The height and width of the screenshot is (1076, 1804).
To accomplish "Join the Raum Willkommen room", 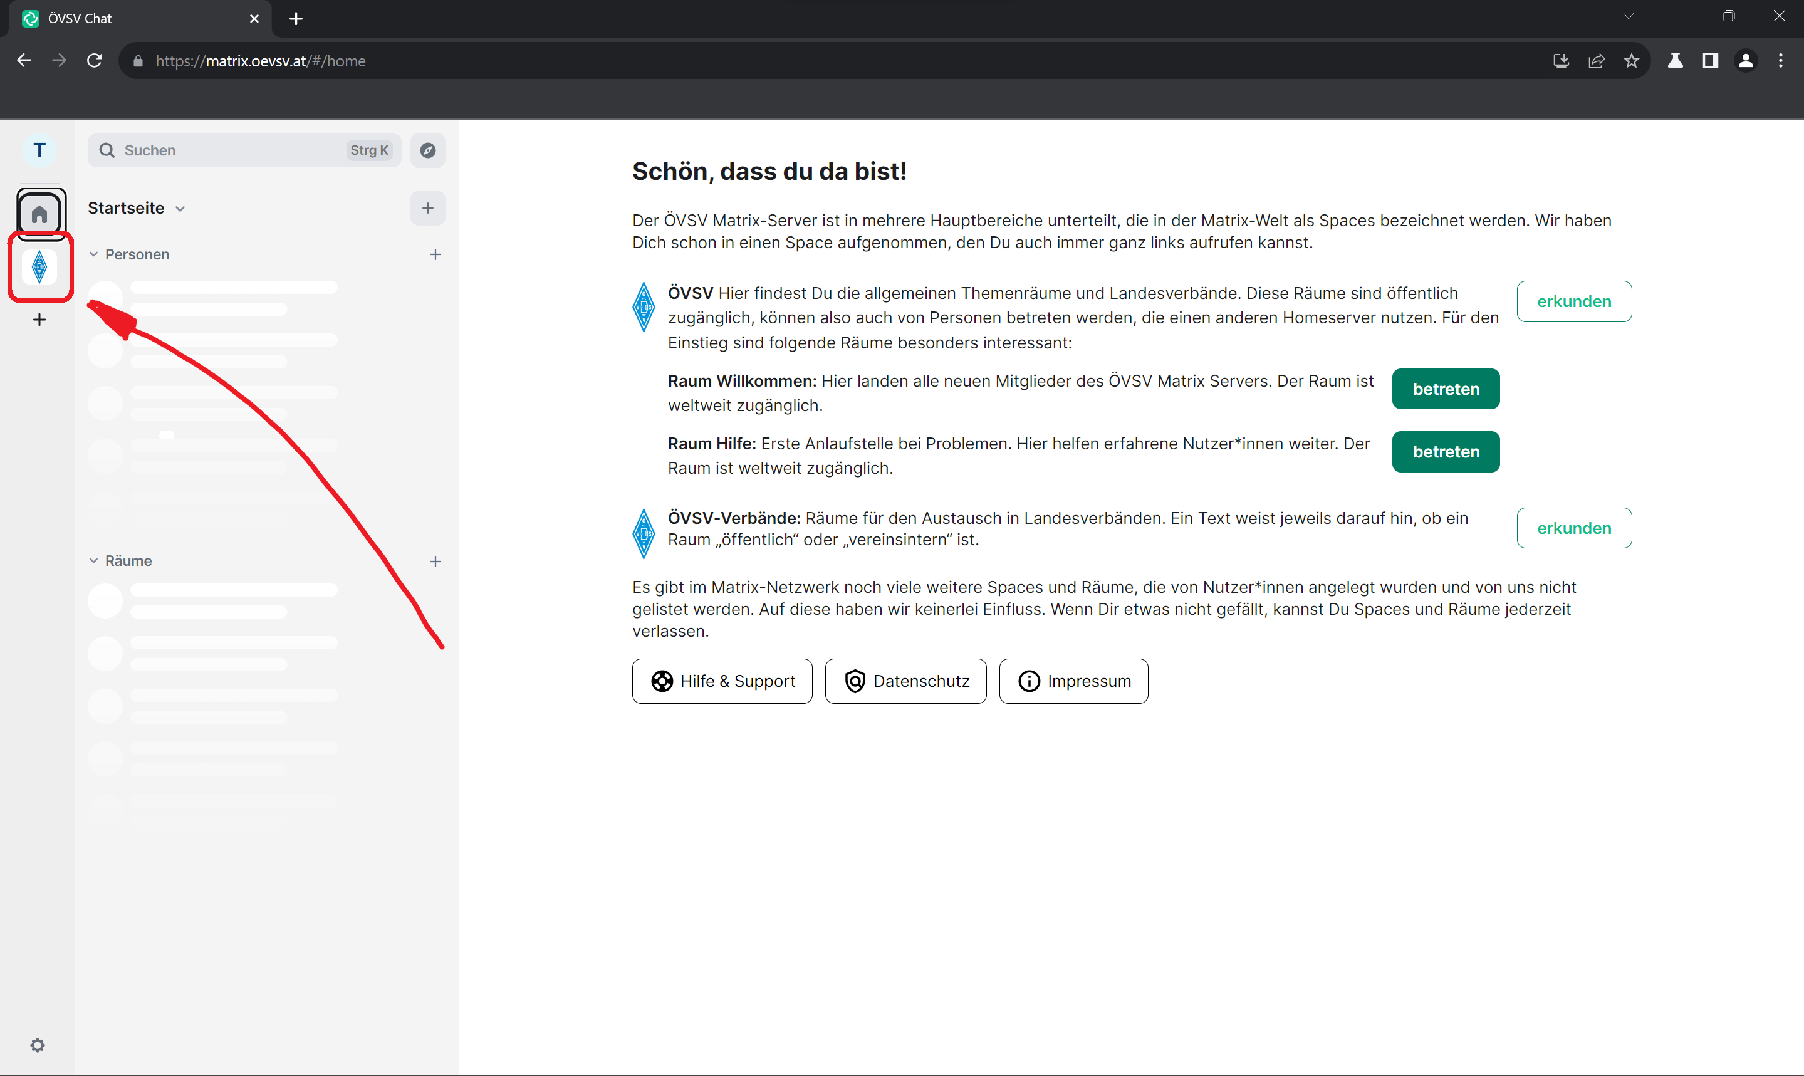I will coord(1445,389).
